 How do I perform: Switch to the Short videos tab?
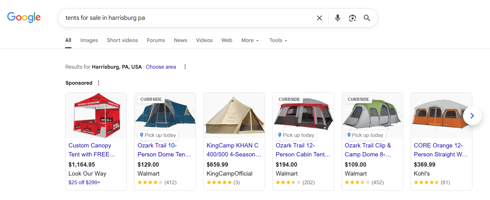(122, 40)
